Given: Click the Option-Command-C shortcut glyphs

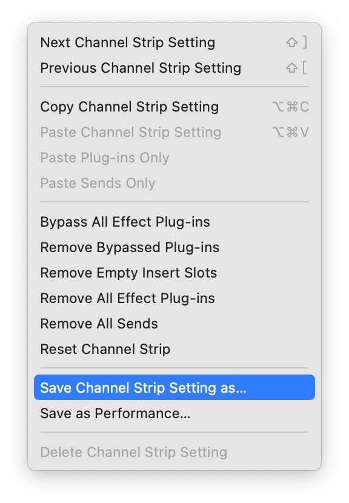Looking at the screenshot, I should pyautogui.click(x=291, y=107).
